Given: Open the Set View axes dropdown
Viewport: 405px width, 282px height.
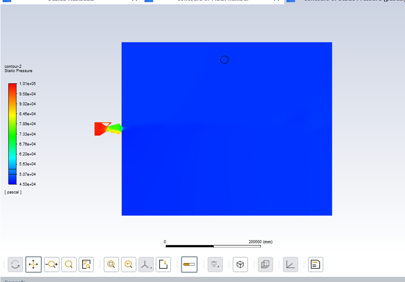Looking at the screenshot, I should (146, 264).
